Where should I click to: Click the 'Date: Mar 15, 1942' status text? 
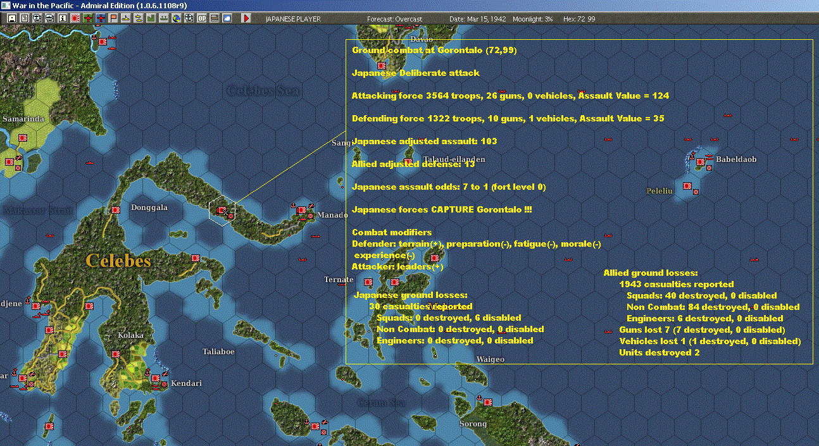point(478,19)
